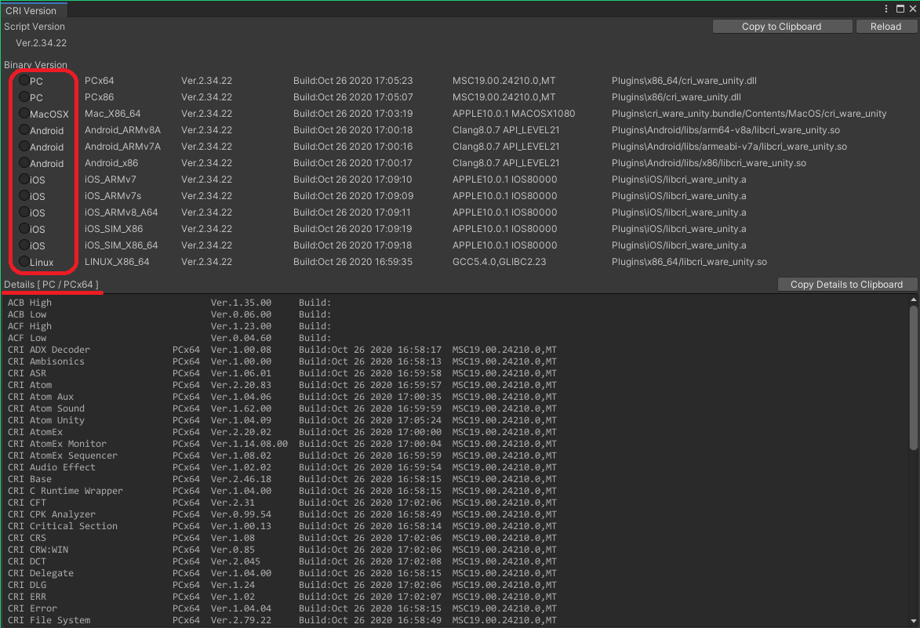Select the Android radio for Android_ARMv7A
920x628 pixels.
click(24, 147)
